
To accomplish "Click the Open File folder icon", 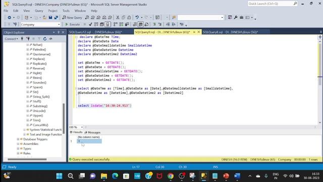I will coord(44,18).
